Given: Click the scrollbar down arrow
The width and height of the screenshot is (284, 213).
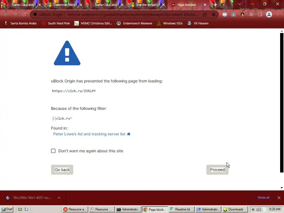Looking at the screenshot, I should [x=282, y=188].
